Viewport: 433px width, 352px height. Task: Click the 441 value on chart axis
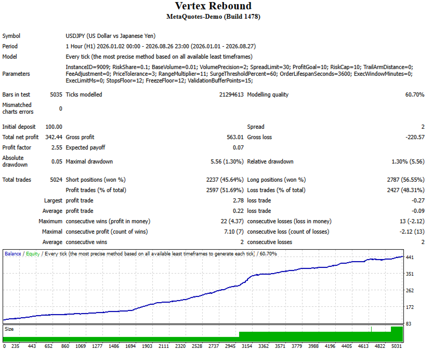pos(410,258)
